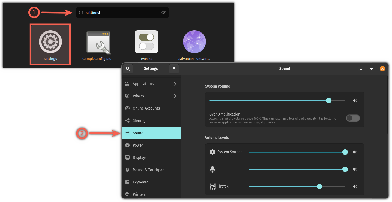This screenshot has height=202, width=392.
Task: Click the microphone icon under Volume Levels
Action: pyautogui.click(x=213, y=169)
